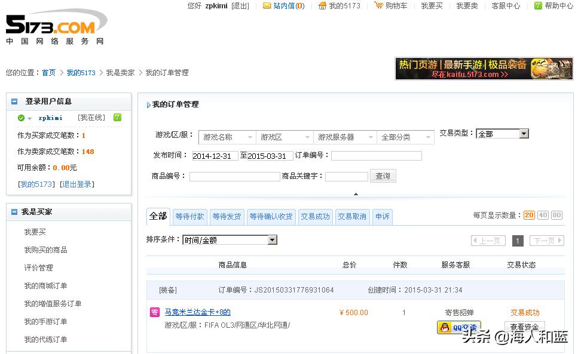Switch to the 等待付款 tab
The width and height of the screenshot is (578, 354).
(189, 217)
